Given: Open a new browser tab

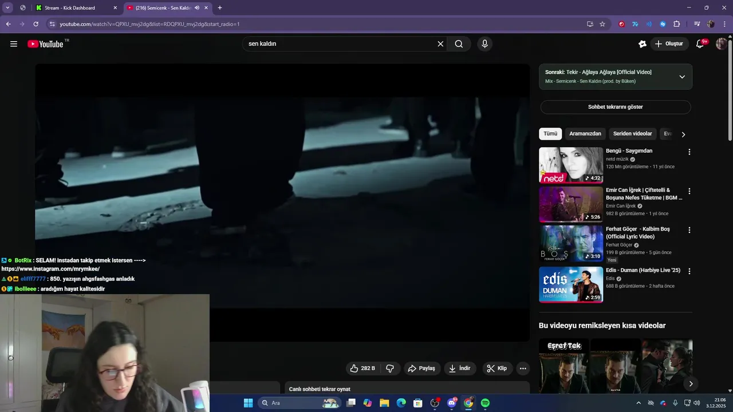Looking at the screenshot, I should (220, 8).
